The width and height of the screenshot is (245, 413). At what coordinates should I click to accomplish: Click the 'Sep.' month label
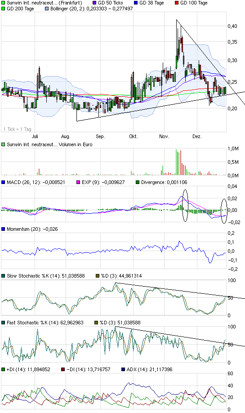coord(100,136)
